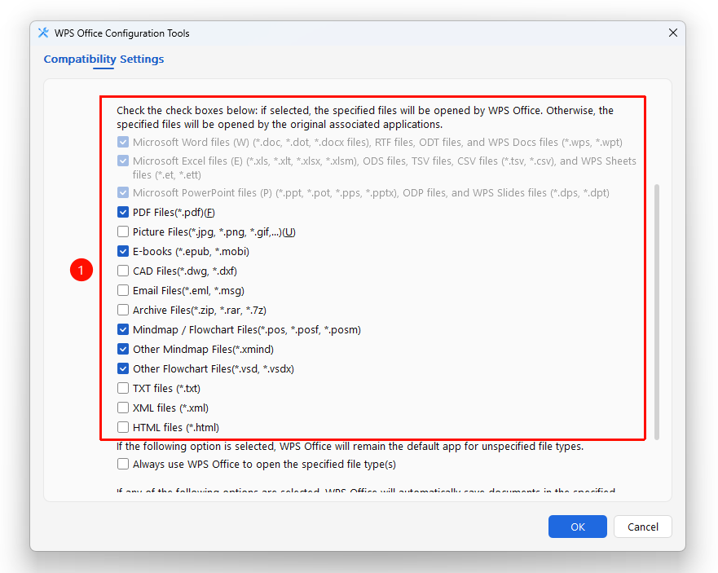Uncheck Other Mindmap Files (*.xmind)
The image size is (718, 573).
pos(123,349)
